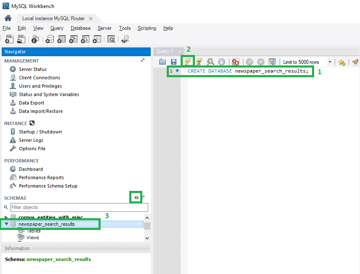Open the search table data icon

[x=111, y=39]
